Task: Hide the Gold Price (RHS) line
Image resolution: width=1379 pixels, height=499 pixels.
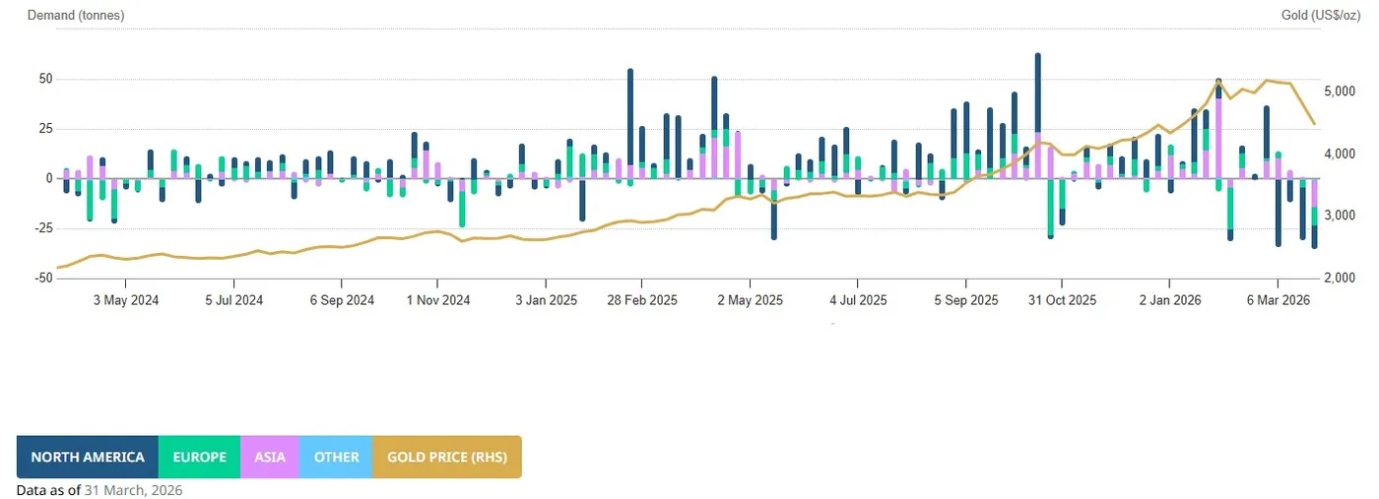Action: pos(446,457)
